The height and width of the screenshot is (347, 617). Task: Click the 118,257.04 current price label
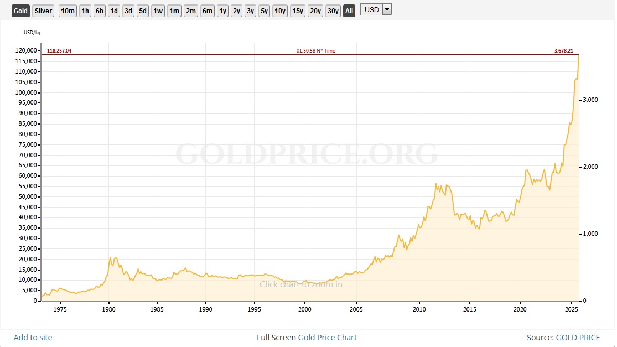[59, 51]
